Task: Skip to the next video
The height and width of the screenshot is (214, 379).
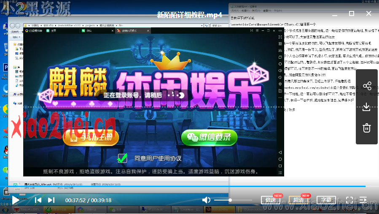Action: 51,200
